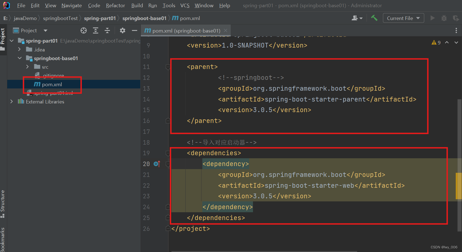Screen dimensions: 462x252
Task: Go to next highlighted error arrow
Action: coord(456,43)
